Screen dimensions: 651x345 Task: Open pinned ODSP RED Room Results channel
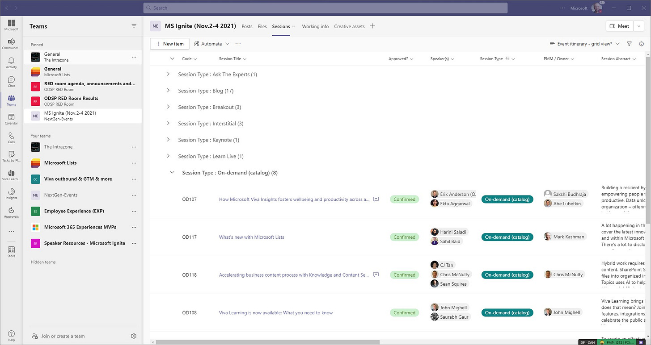click(x=83, y=101)
